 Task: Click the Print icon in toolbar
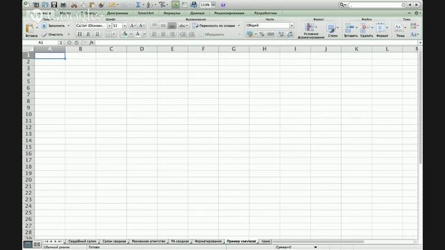coord(63,5)
